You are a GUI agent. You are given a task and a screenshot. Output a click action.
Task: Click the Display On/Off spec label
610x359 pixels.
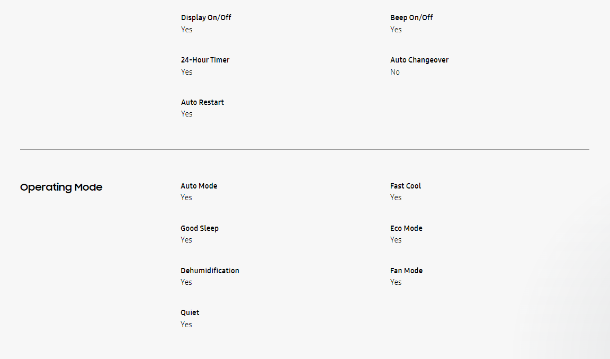coord(206,17)
